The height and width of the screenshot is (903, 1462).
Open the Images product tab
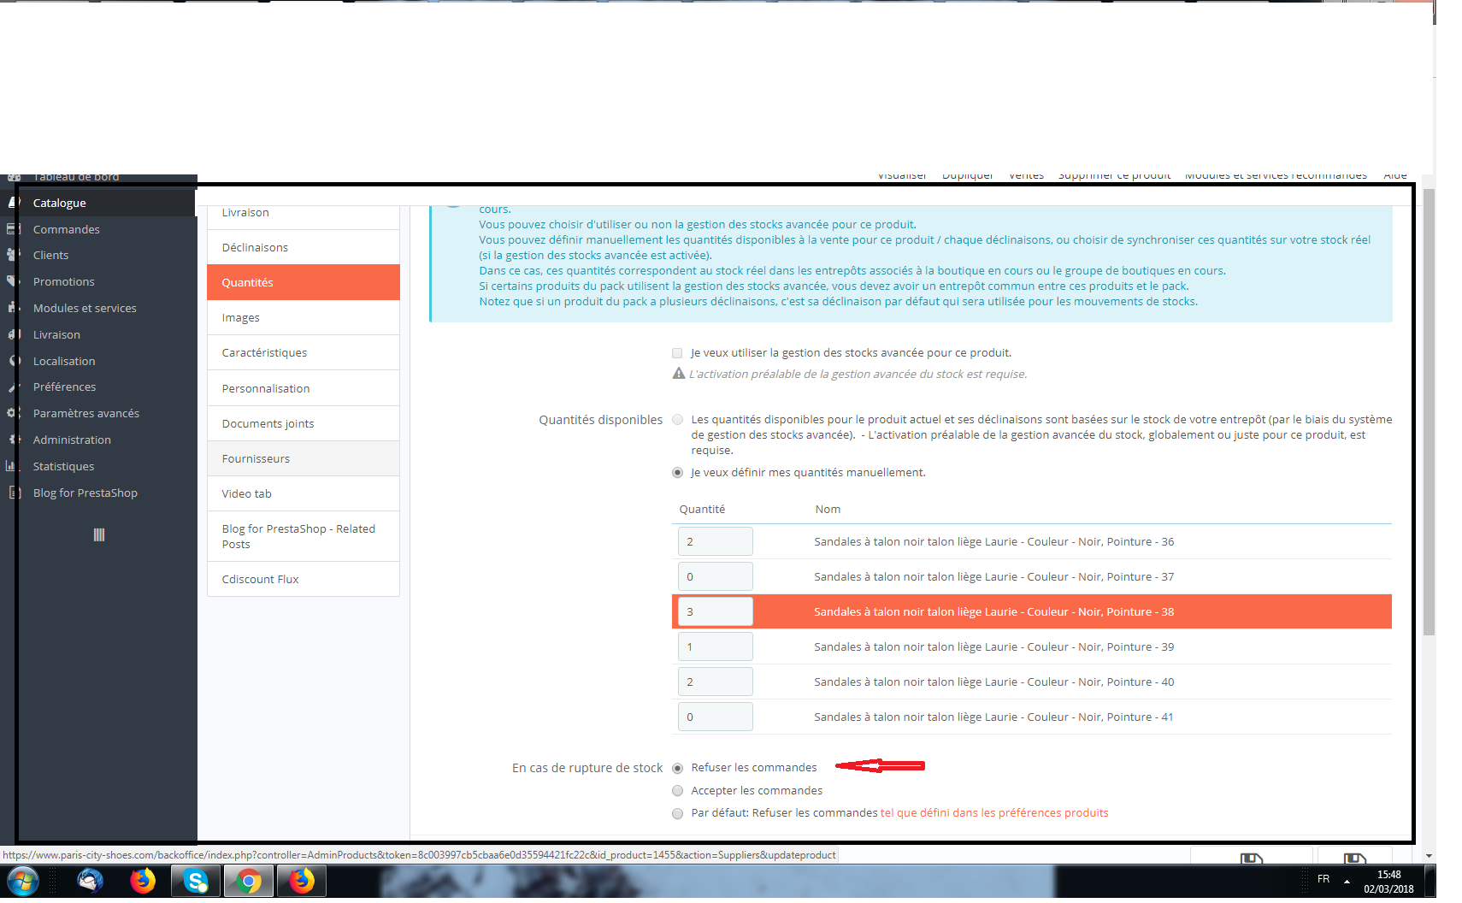click(304, 317)
